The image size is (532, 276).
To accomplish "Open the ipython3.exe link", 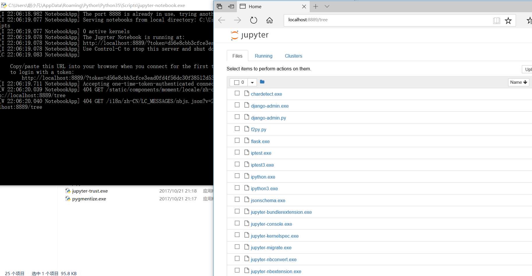I will point(264,188).
